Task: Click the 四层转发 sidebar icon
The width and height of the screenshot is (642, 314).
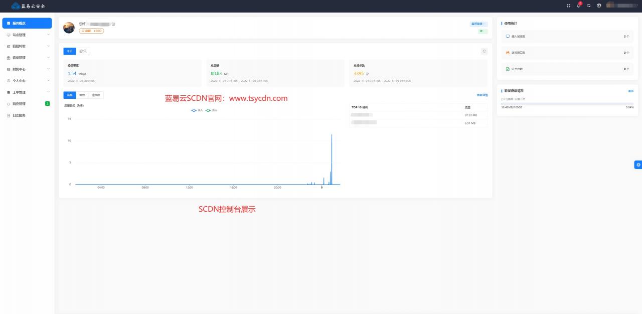Action: coord(9,46)
